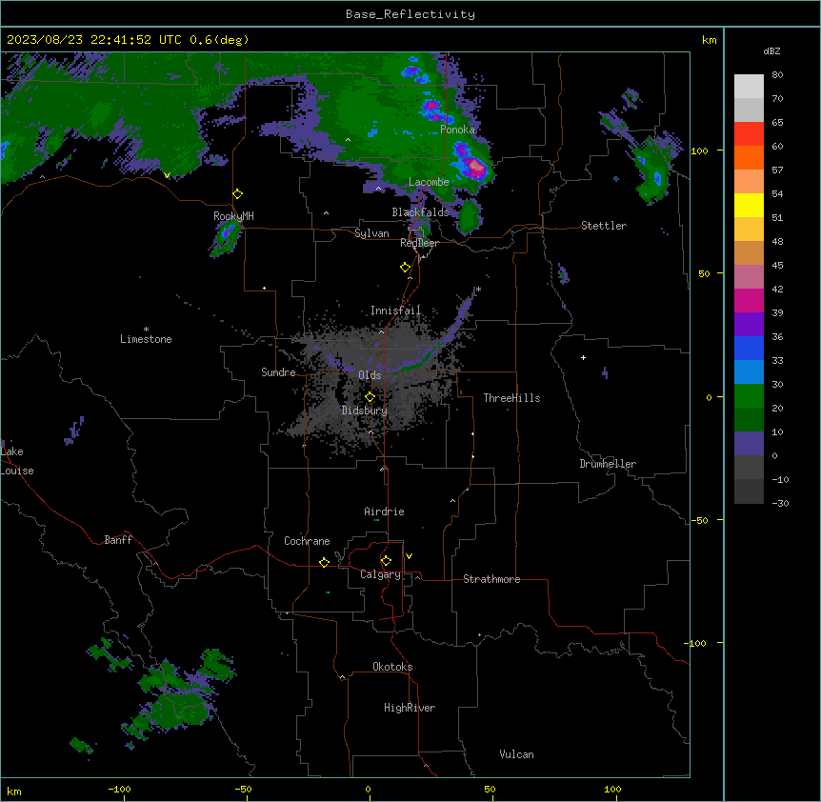This screenshot has height=802, width=821.
Task: Click the Stettler label
Action: 604,226
